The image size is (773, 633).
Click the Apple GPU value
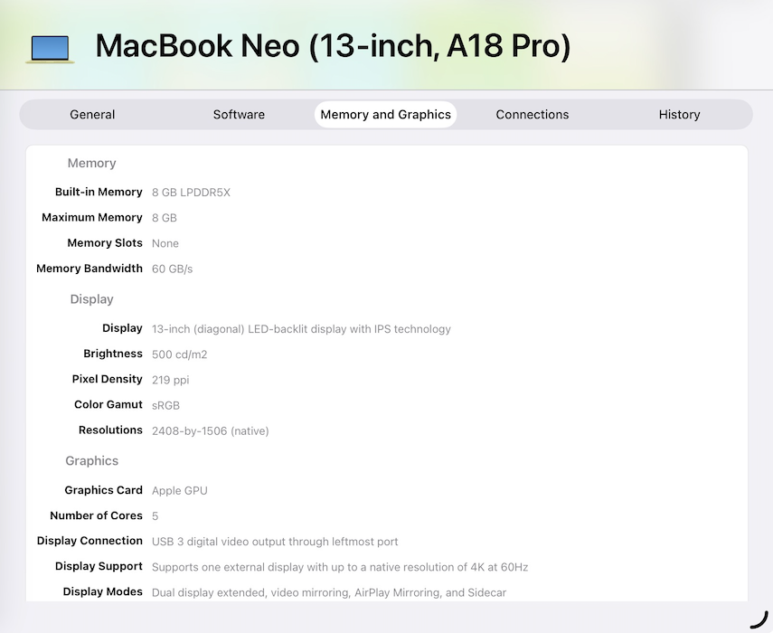[179, 490]
